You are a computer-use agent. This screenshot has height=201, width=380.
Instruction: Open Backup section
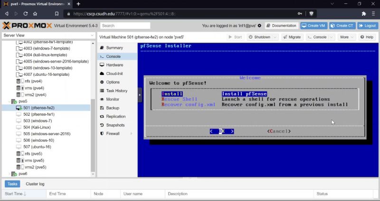tap(117, 108)
